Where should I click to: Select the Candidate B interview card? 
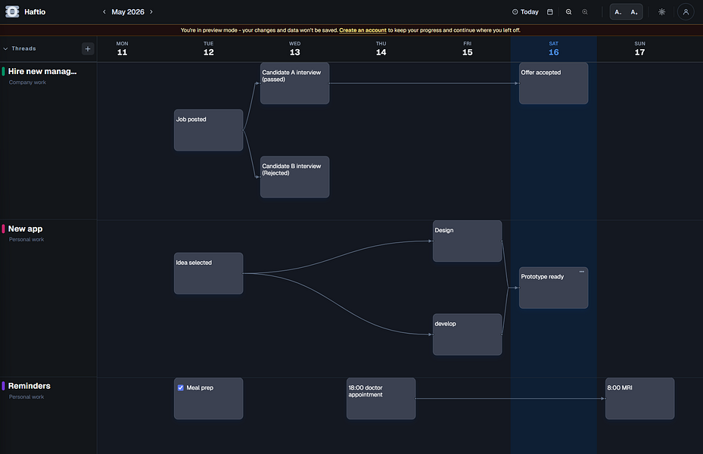pos(294,177)
